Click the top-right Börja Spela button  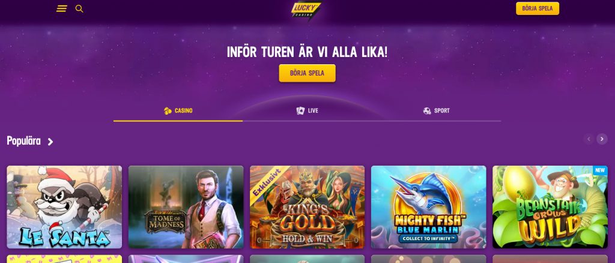point(538,8)
